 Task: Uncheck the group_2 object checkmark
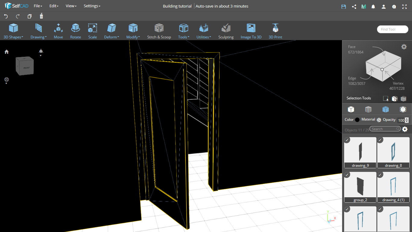coord(347,175)
